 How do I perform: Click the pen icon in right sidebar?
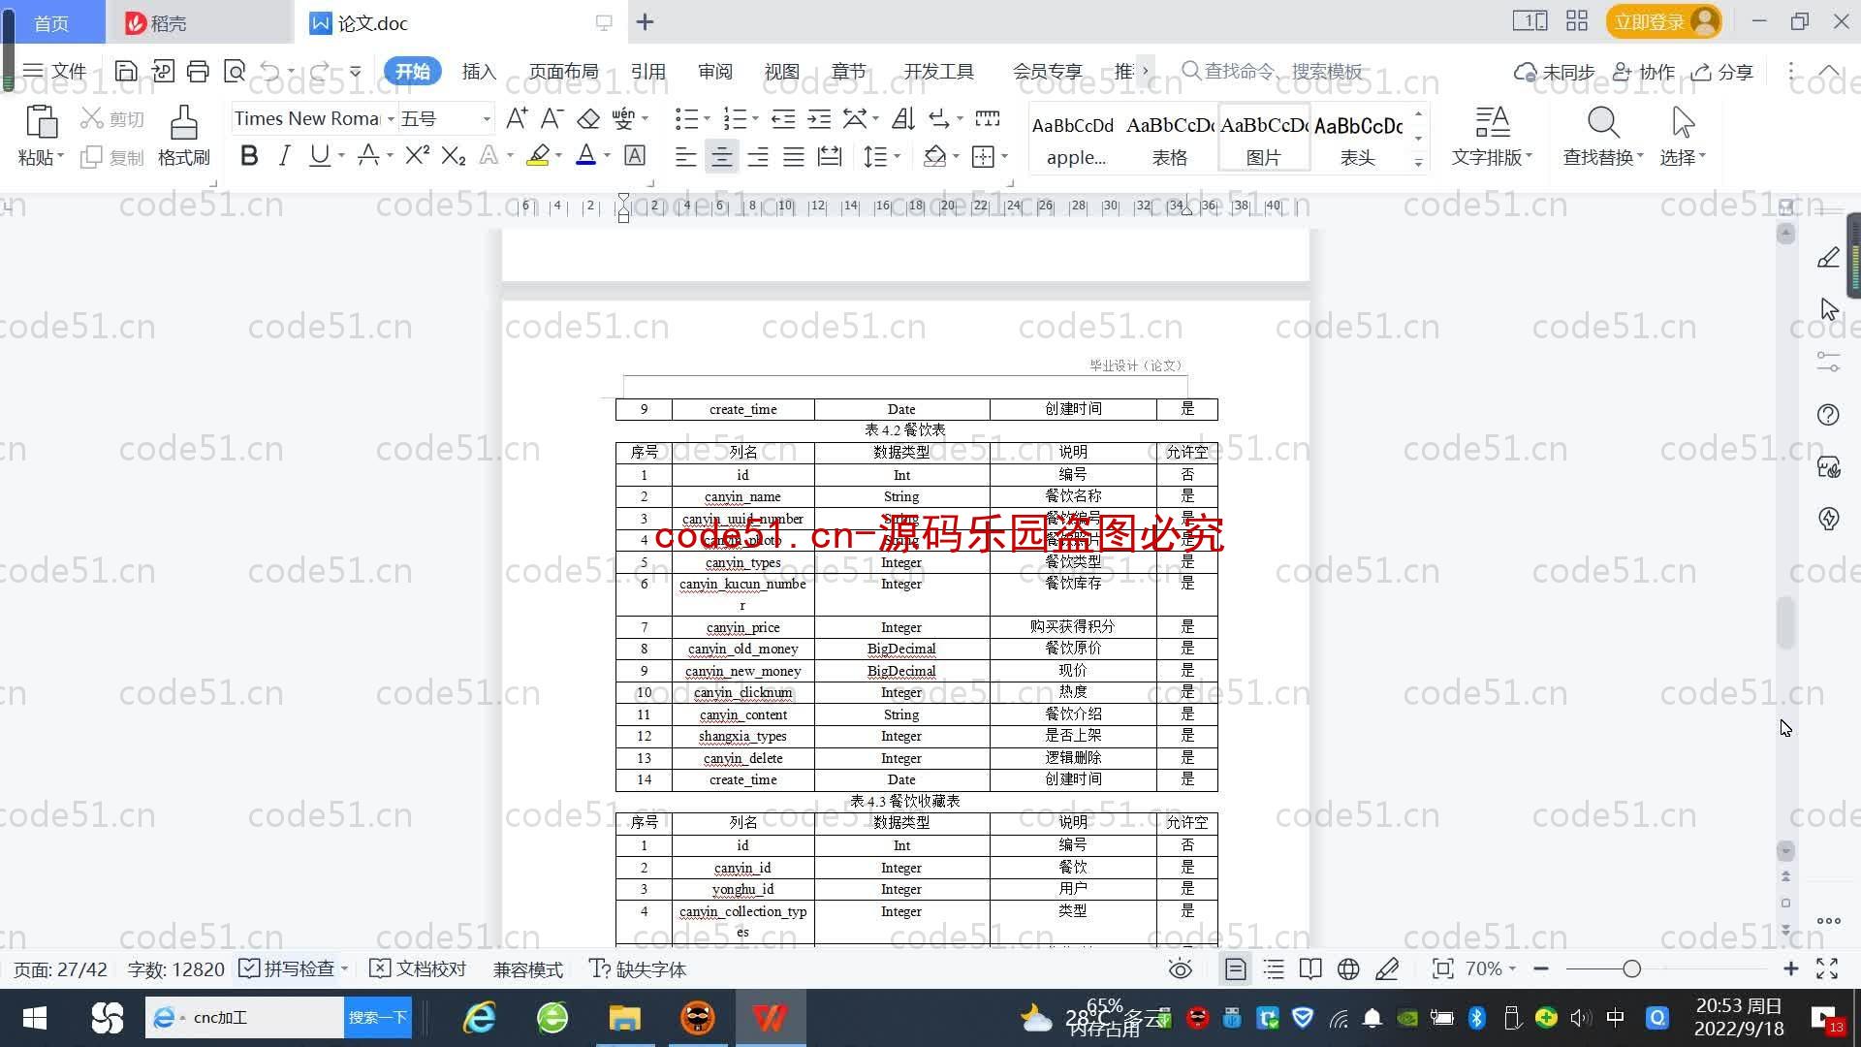pyautogui.click(x=1828, y=257)
